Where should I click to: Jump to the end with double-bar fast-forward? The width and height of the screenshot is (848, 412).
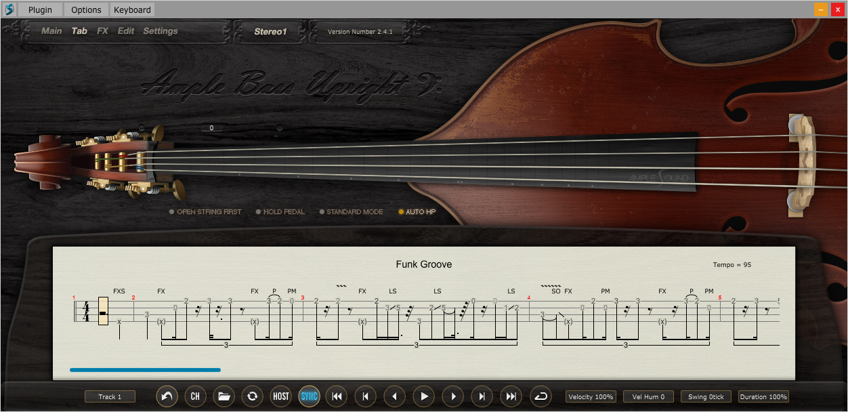point(511,396)
